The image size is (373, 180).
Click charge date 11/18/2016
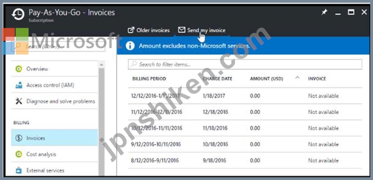[215, 128]
